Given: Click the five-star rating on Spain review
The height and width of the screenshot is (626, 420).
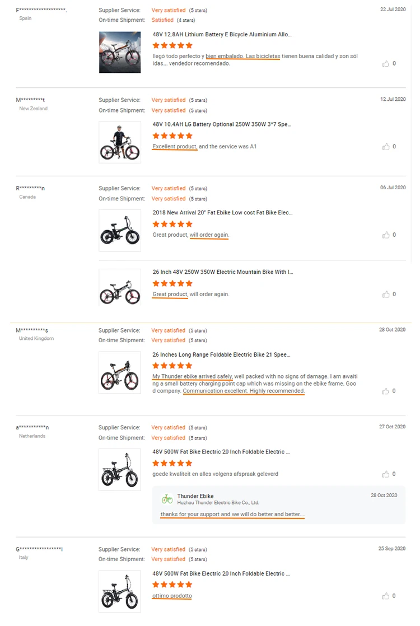Looking at the screenshot, I should [x=172, y=45].
